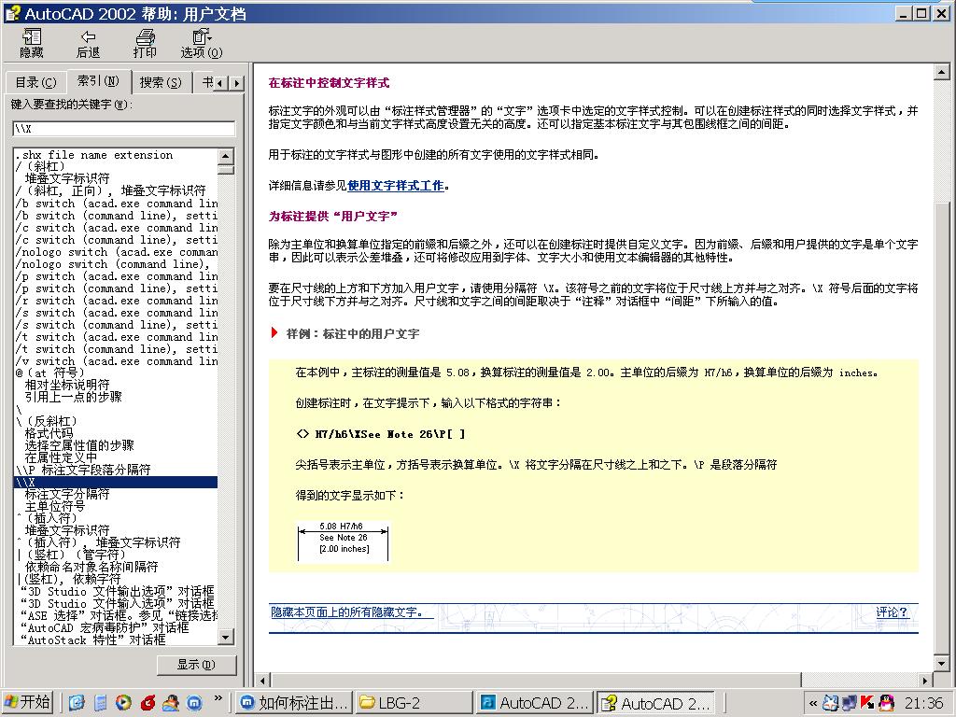Click the Windows Media Player quick launch icon

(123, 702)
